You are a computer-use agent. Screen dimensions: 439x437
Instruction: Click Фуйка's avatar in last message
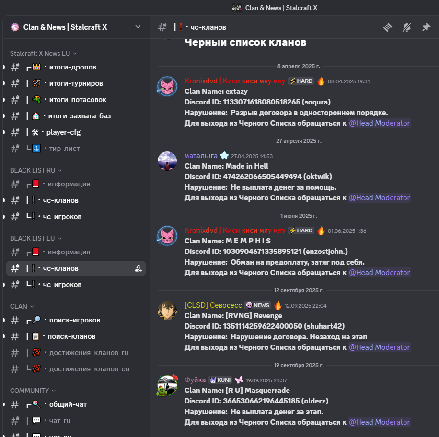(x=167, y=385)
